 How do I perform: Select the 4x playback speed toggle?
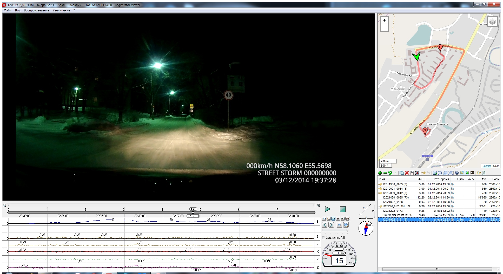pyautogui.click(x=338, y=219)
